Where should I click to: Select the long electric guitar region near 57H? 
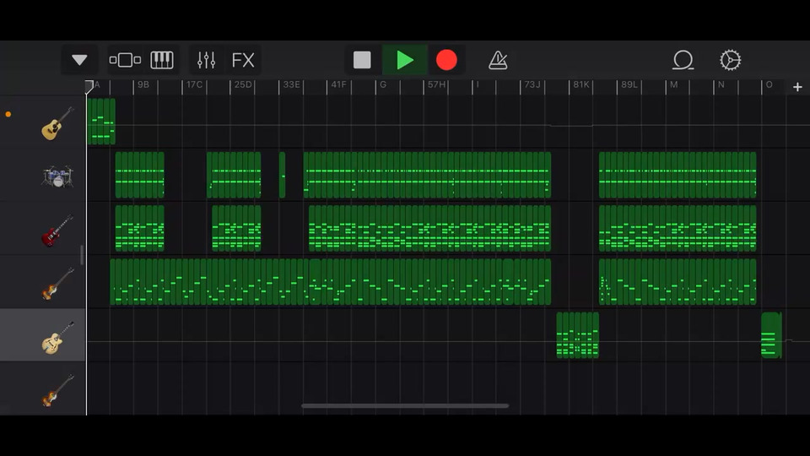click(x=429, y=229)
